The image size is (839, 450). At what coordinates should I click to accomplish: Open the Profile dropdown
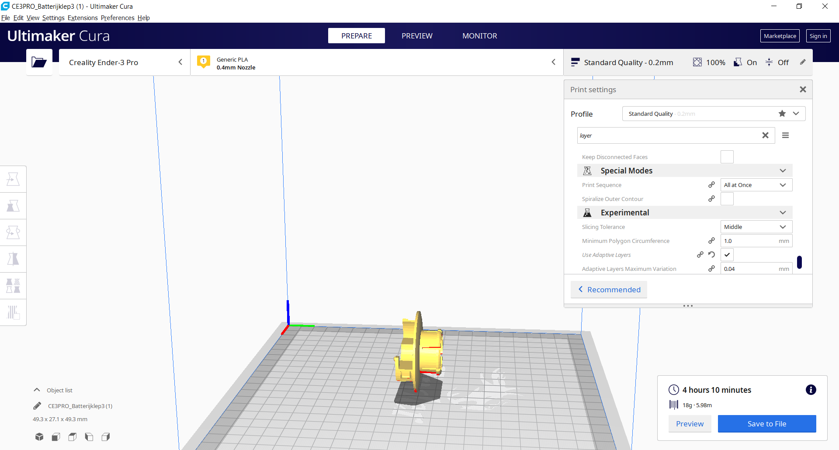click(714, 114)
